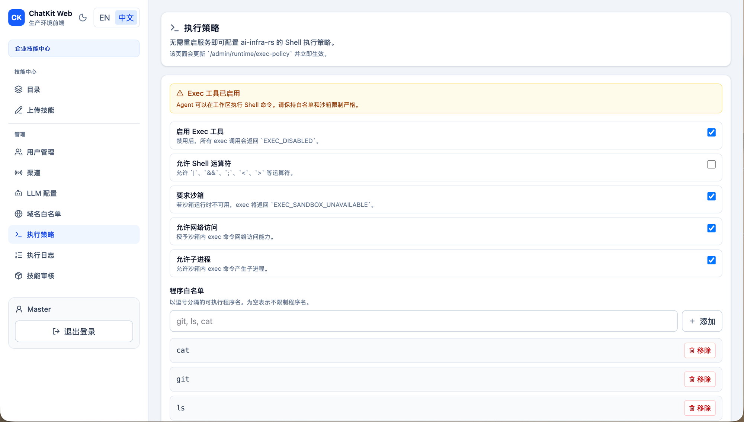
Task: Toggle the 允许子进程 checkbox
Action: point(711,260)
